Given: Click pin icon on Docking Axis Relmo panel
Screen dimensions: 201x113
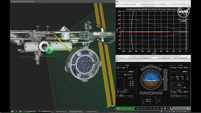Looking at the screenshot, I should pos(184,6).
